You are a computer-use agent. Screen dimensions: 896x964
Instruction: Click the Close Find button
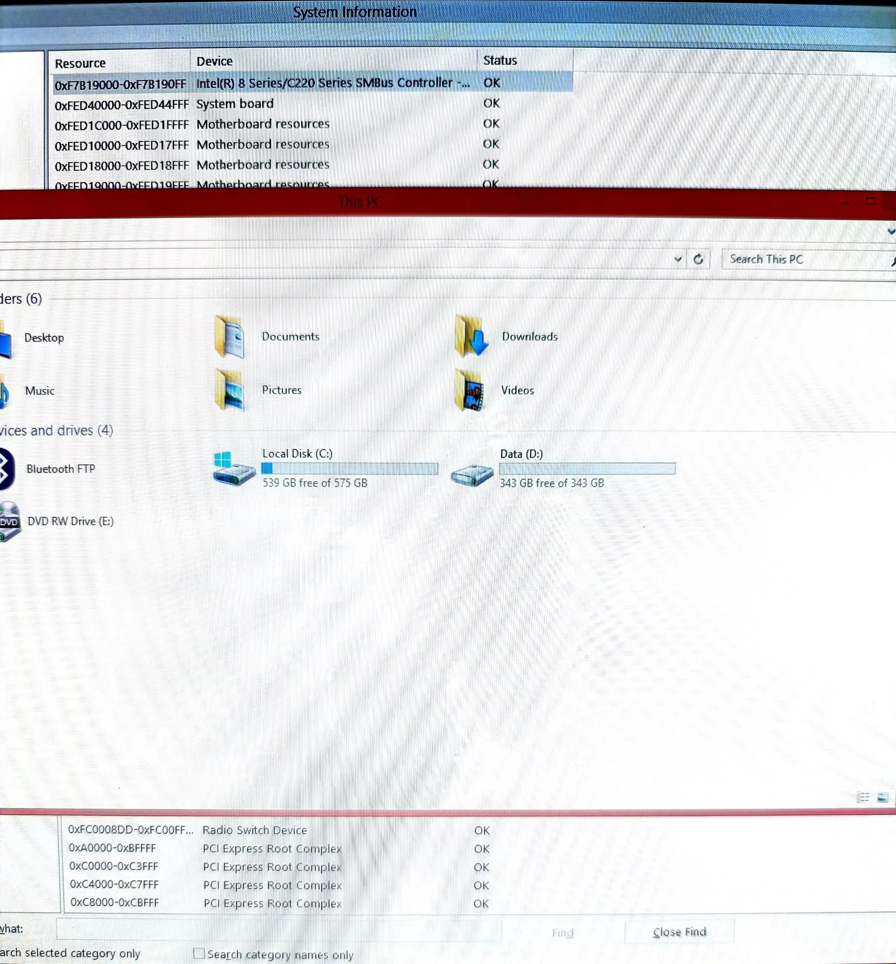coord(679,932)
